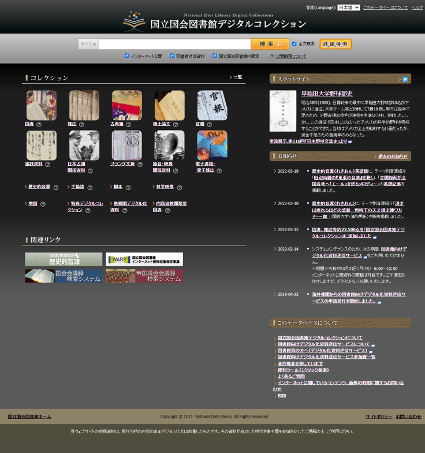425x453 pixels.
Task: Toggle the インターネット公開 checkbox
Action: (126, 55)
